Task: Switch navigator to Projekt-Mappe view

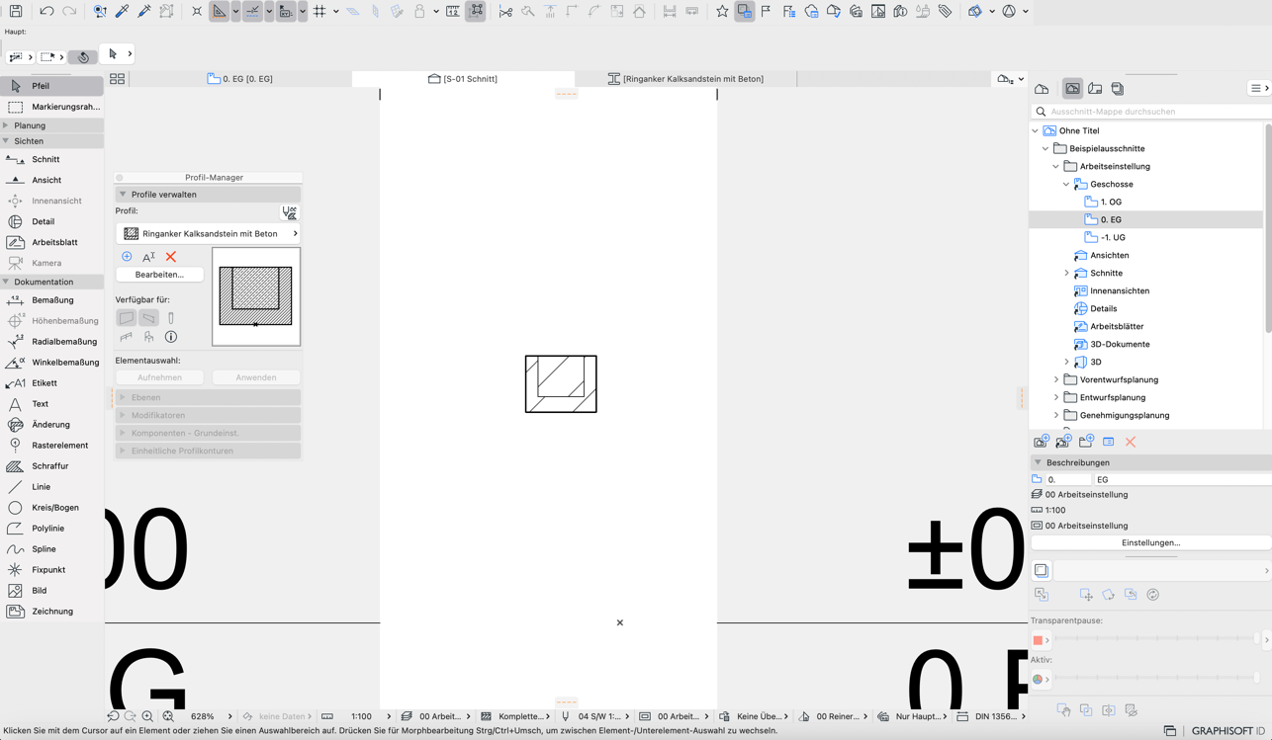Action: (1042, 89)
